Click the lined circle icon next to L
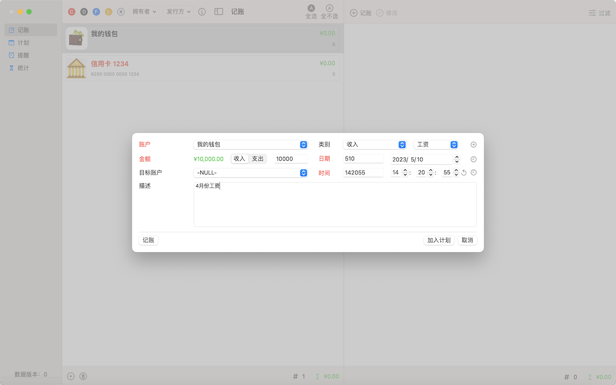The width and height of the screenshot is (616, 385). [x=121, y=12]
